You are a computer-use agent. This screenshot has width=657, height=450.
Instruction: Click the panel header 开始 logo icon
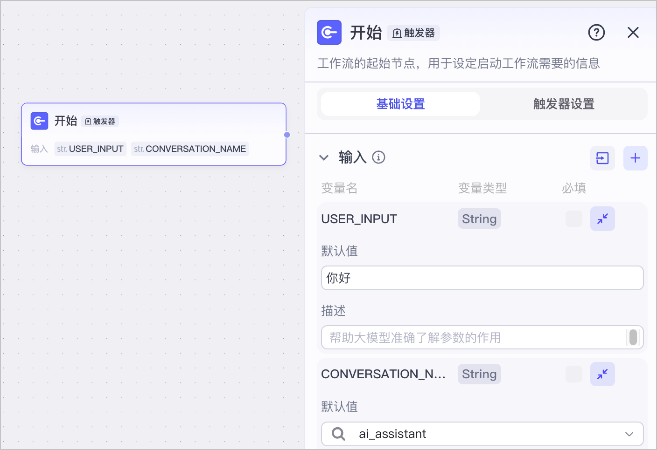pyautogui.click(x=329, y=33)
